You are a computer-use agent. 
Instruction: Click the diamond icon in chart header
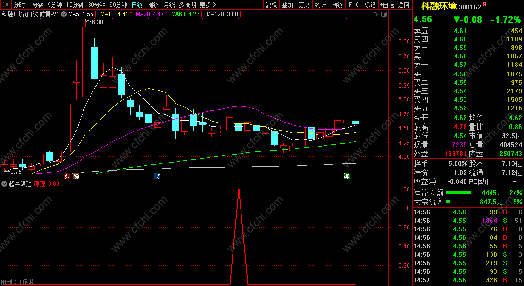(x=375, y=14)
